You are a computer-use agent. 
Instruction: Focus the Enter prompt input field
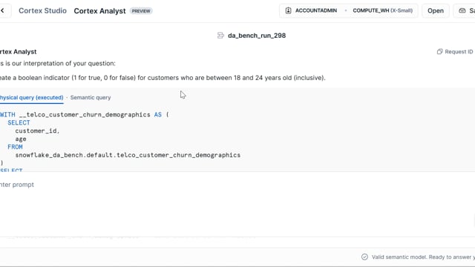pyautogui.click(x=236, y=185)
